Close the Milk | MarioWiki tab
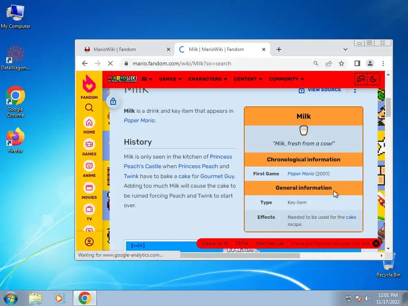The width and height of the screenshot is (408, 306). (x=264, y=49)
